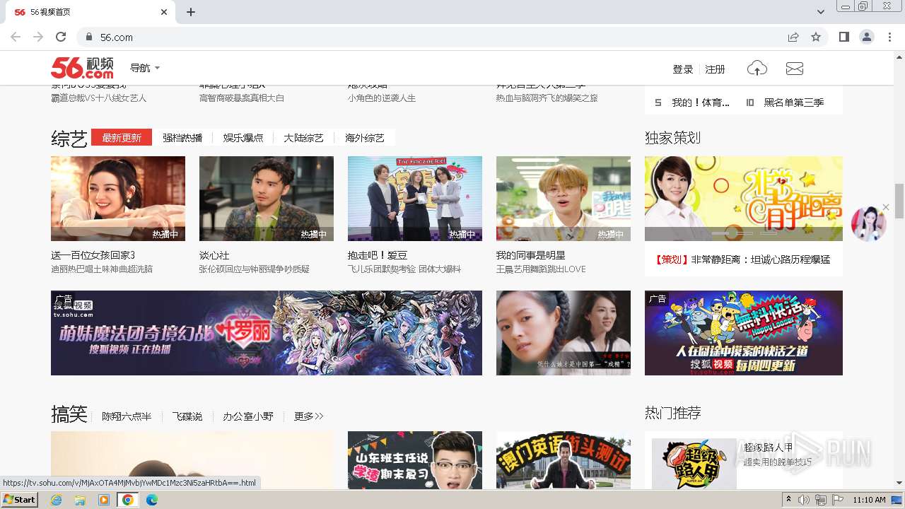The width and height of the screenshot is (905, 509).
Task: Open 非常静距离 banner in 独家策划
Action: (744, 199)
